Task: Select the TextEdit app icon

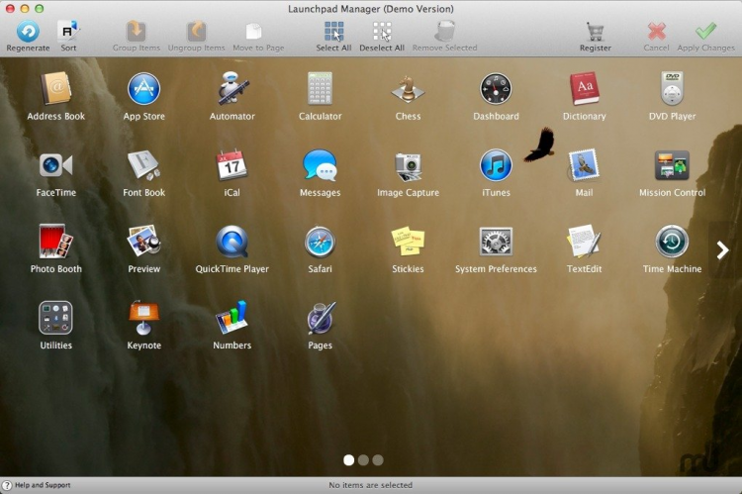Action: coord(584,242)
